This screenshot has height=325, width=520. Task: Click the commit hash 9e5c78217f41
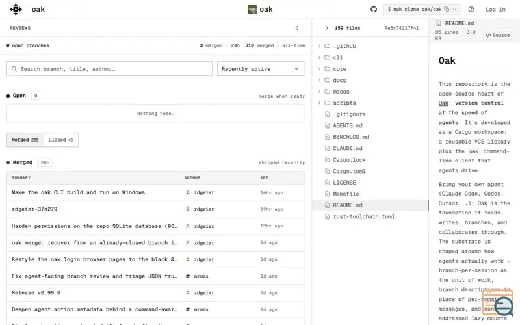(402, 28)
